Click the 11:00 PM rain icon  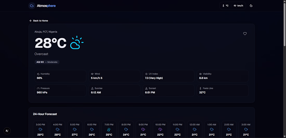[x=178, y=130]
